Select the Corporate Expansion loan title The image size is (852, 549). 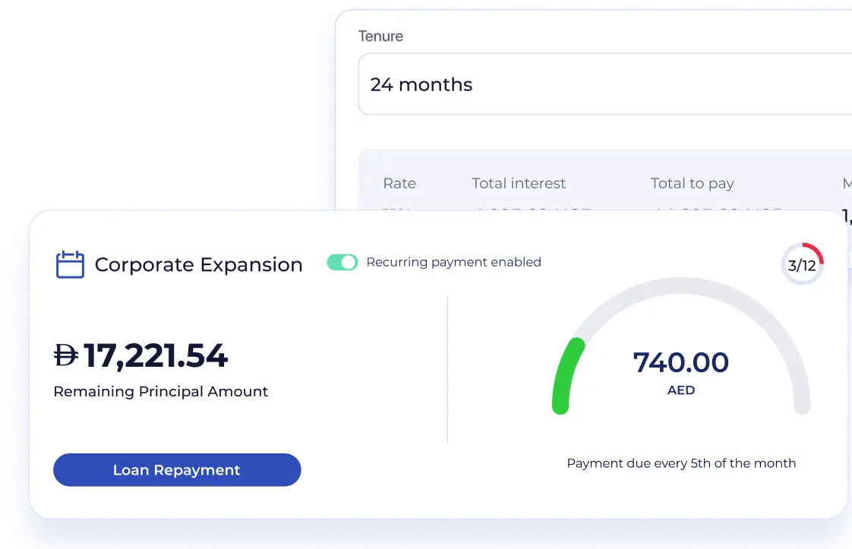click(198, 265)
